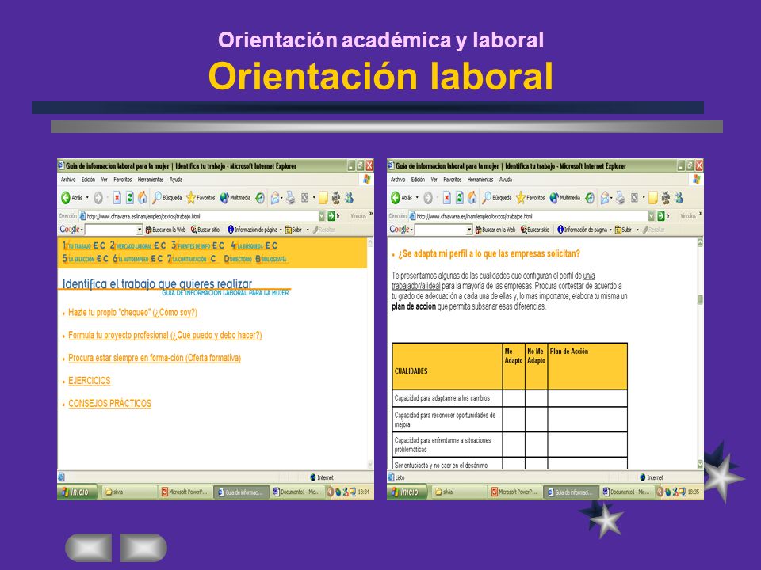Click Bibliografía nav link
761x570 pixels.
[271, 259]
